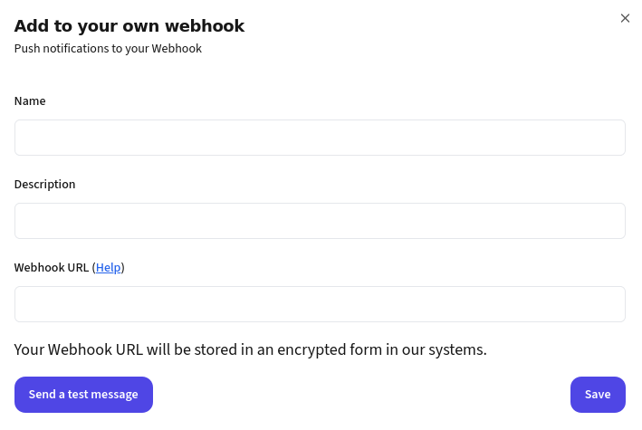Focus the Description text box
This screenshot has height=430, width=642.
320,221
